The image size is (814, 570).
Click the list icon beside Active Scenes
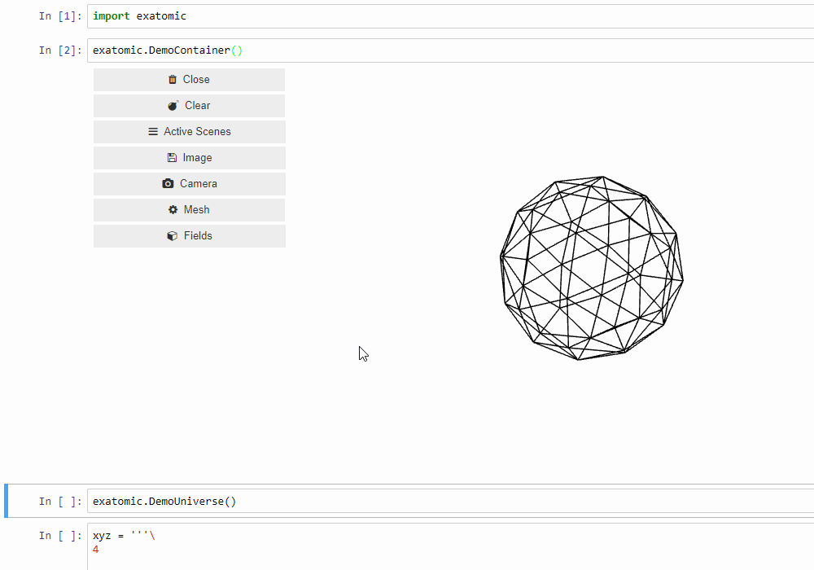coord(153,132)
